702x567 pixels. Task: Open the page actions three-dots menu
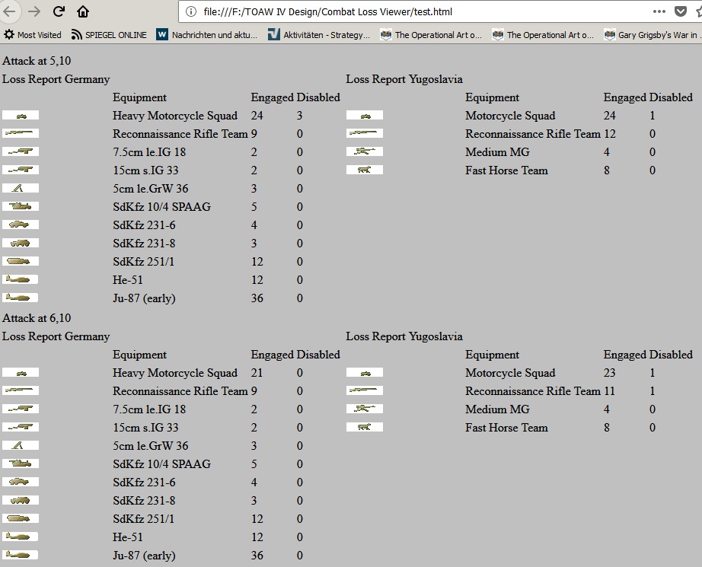tap(659, 11)
